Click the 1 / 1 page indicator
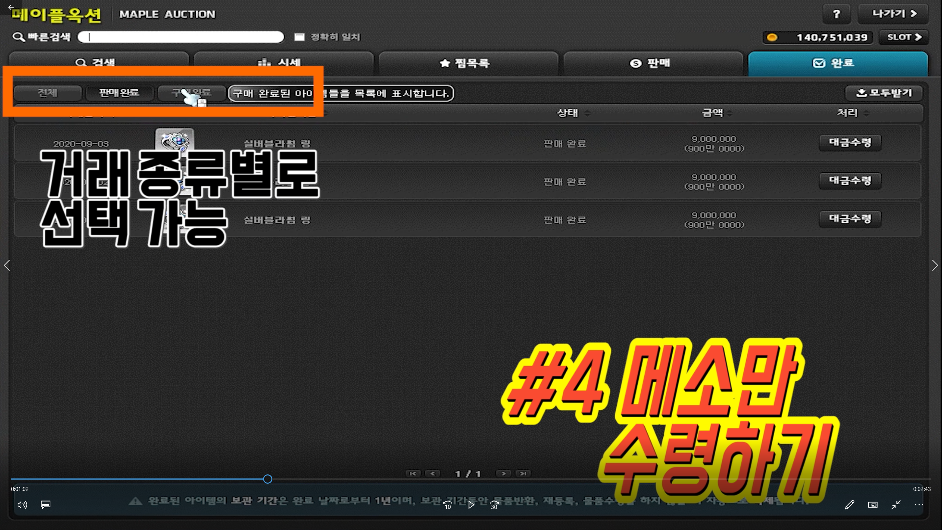The width and height of the screenshot is (942, 530). [x=468, y=474]
